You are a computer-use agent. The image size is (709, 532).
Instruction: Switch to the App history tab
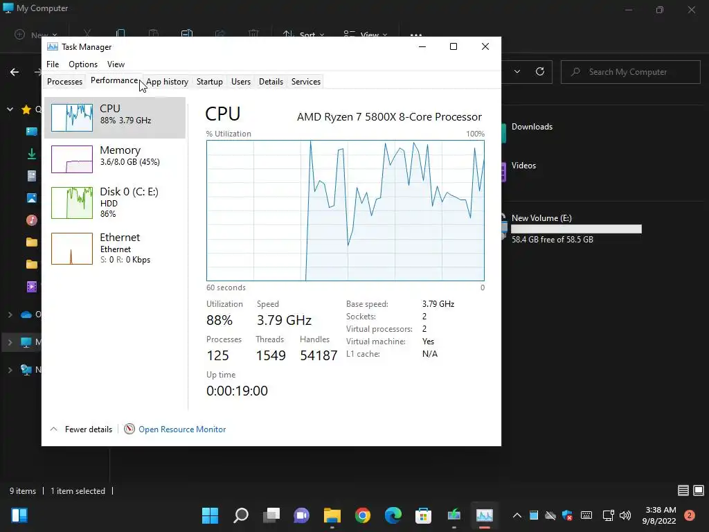167,82
